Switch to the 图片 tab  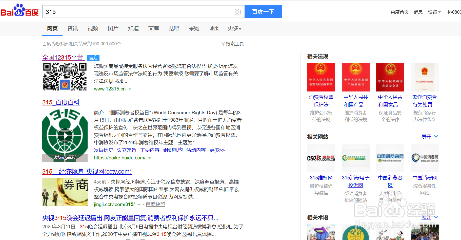(x=113, y=28)
